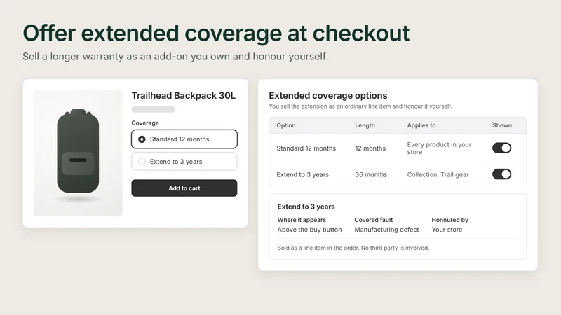Image resolution: width=561 pixels, height=315 pixels.
Task: Click the Coverage label above the options
Action: pyautogui.click(x=145, y=123)
